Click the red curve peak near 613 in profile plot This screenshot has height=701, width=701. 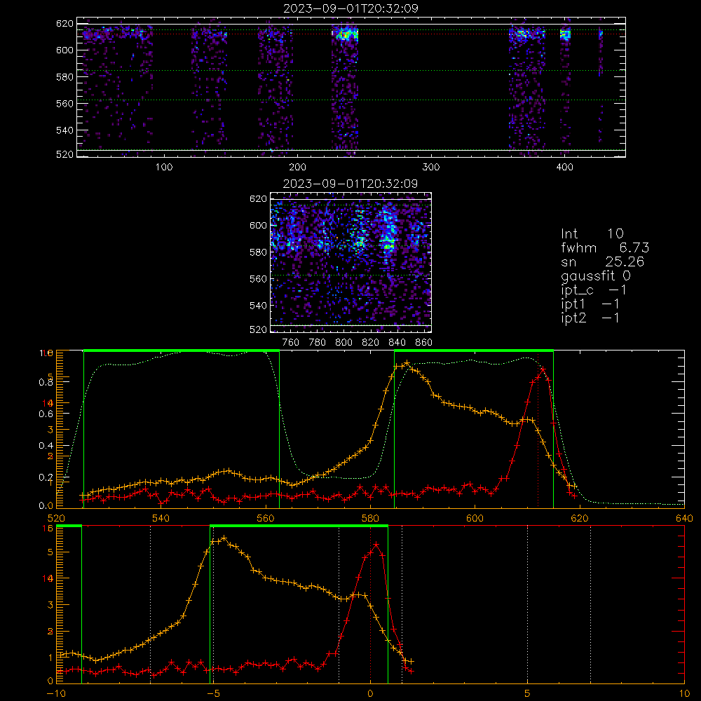pos(543,369)
